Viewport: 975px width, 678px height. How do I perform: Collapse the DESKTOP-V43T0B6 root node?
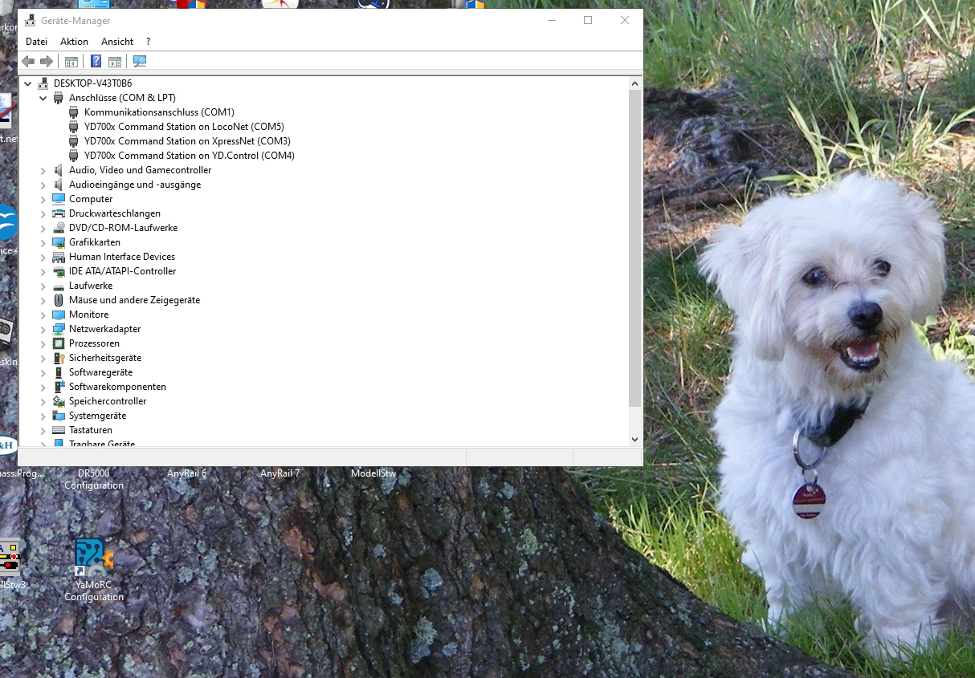click(28, 83)
